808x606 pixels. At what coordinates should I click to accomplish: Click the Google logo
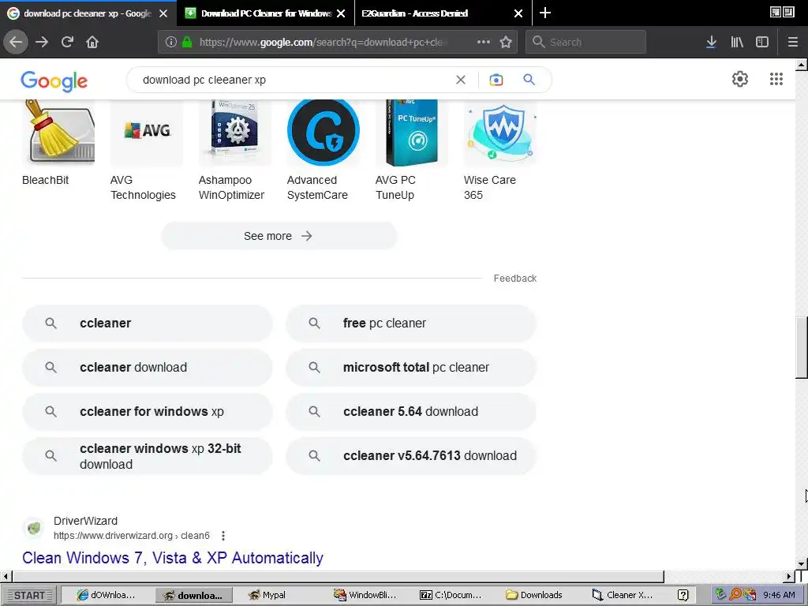(x=54, y=81)
